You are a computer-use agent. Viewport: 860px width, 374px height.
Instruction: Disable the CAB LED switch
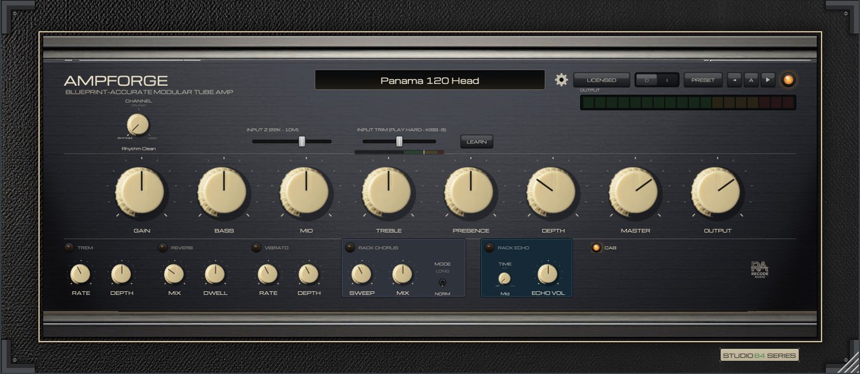coord(595,248)
